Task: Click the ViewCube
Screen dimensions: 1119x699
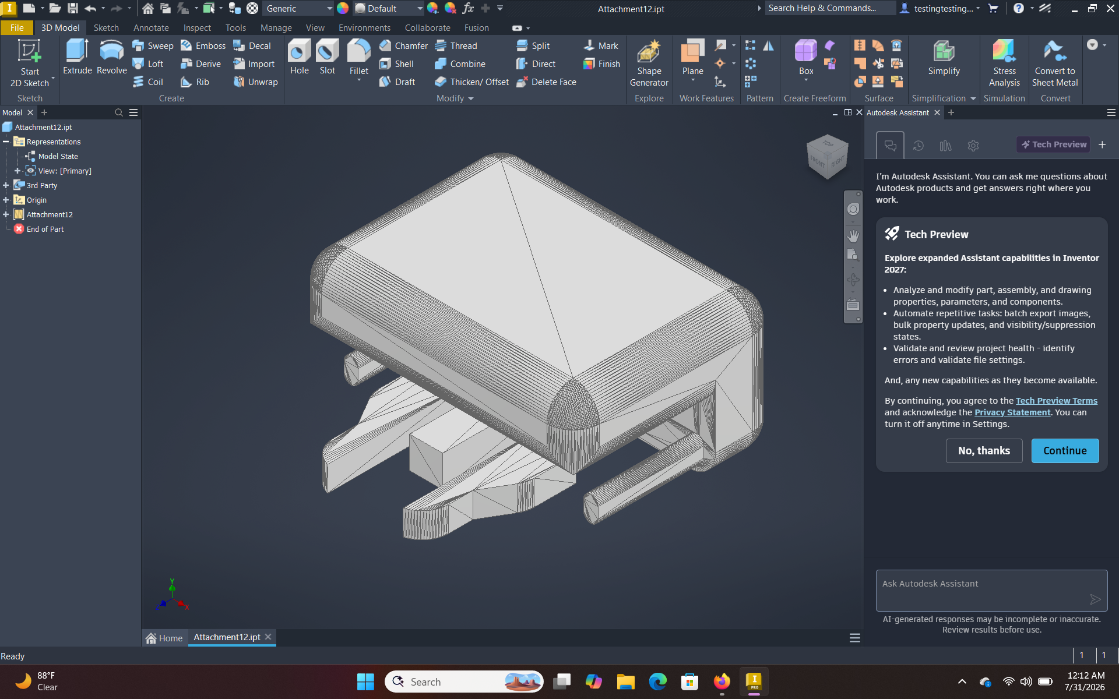Action: tap(828, 156)
